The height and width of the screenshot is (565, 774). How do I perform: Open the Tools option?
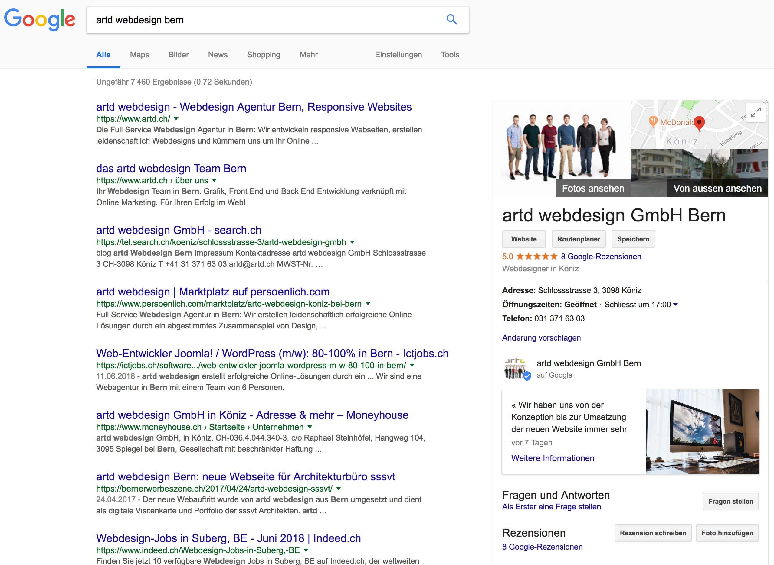450,55
